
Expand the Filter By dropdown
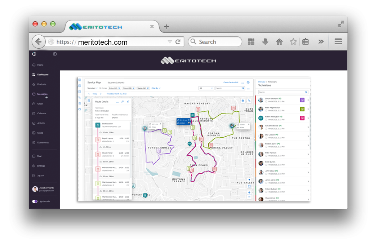pos(156,88)
